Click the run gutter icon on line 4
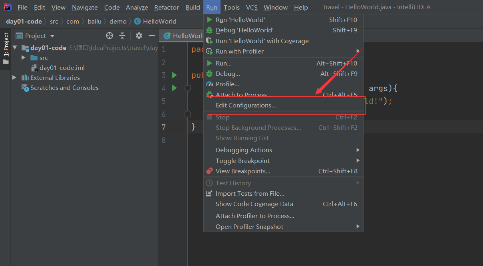483x266 pixels. (174, 88)
